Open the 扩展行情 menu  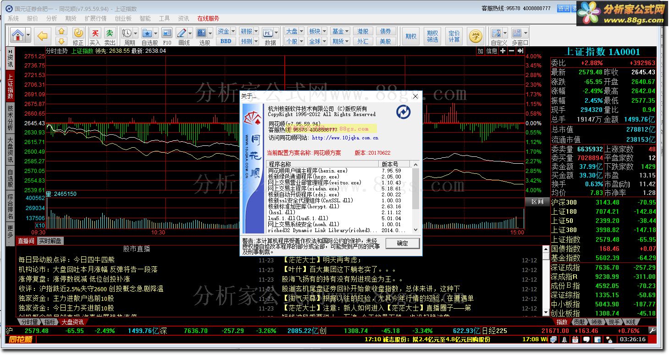tap(95, 18)
